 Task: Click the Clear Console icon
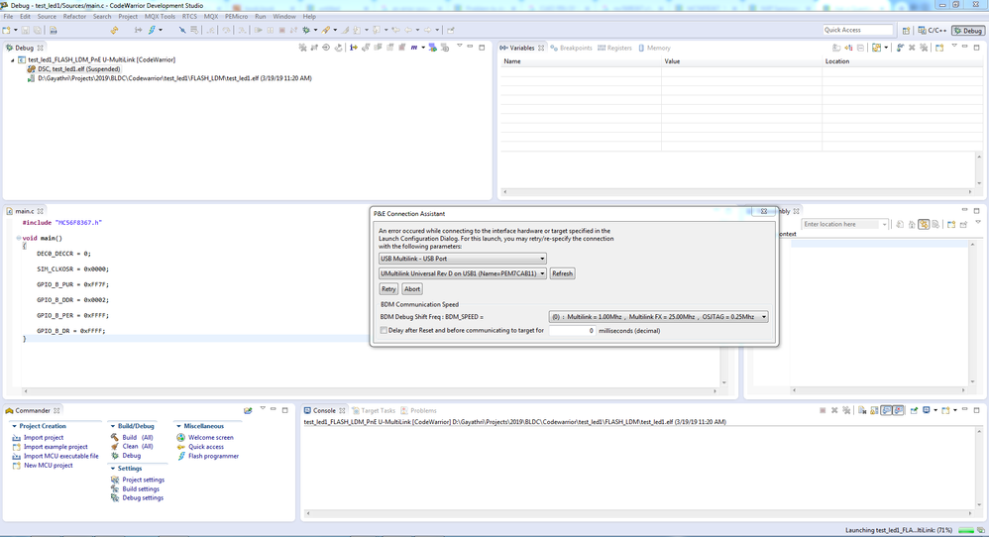pos(861,411)
